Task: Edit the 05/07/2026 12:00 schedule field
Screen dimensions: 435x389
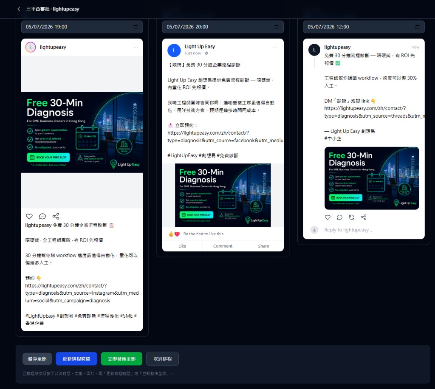Action: tap(364, 27)
